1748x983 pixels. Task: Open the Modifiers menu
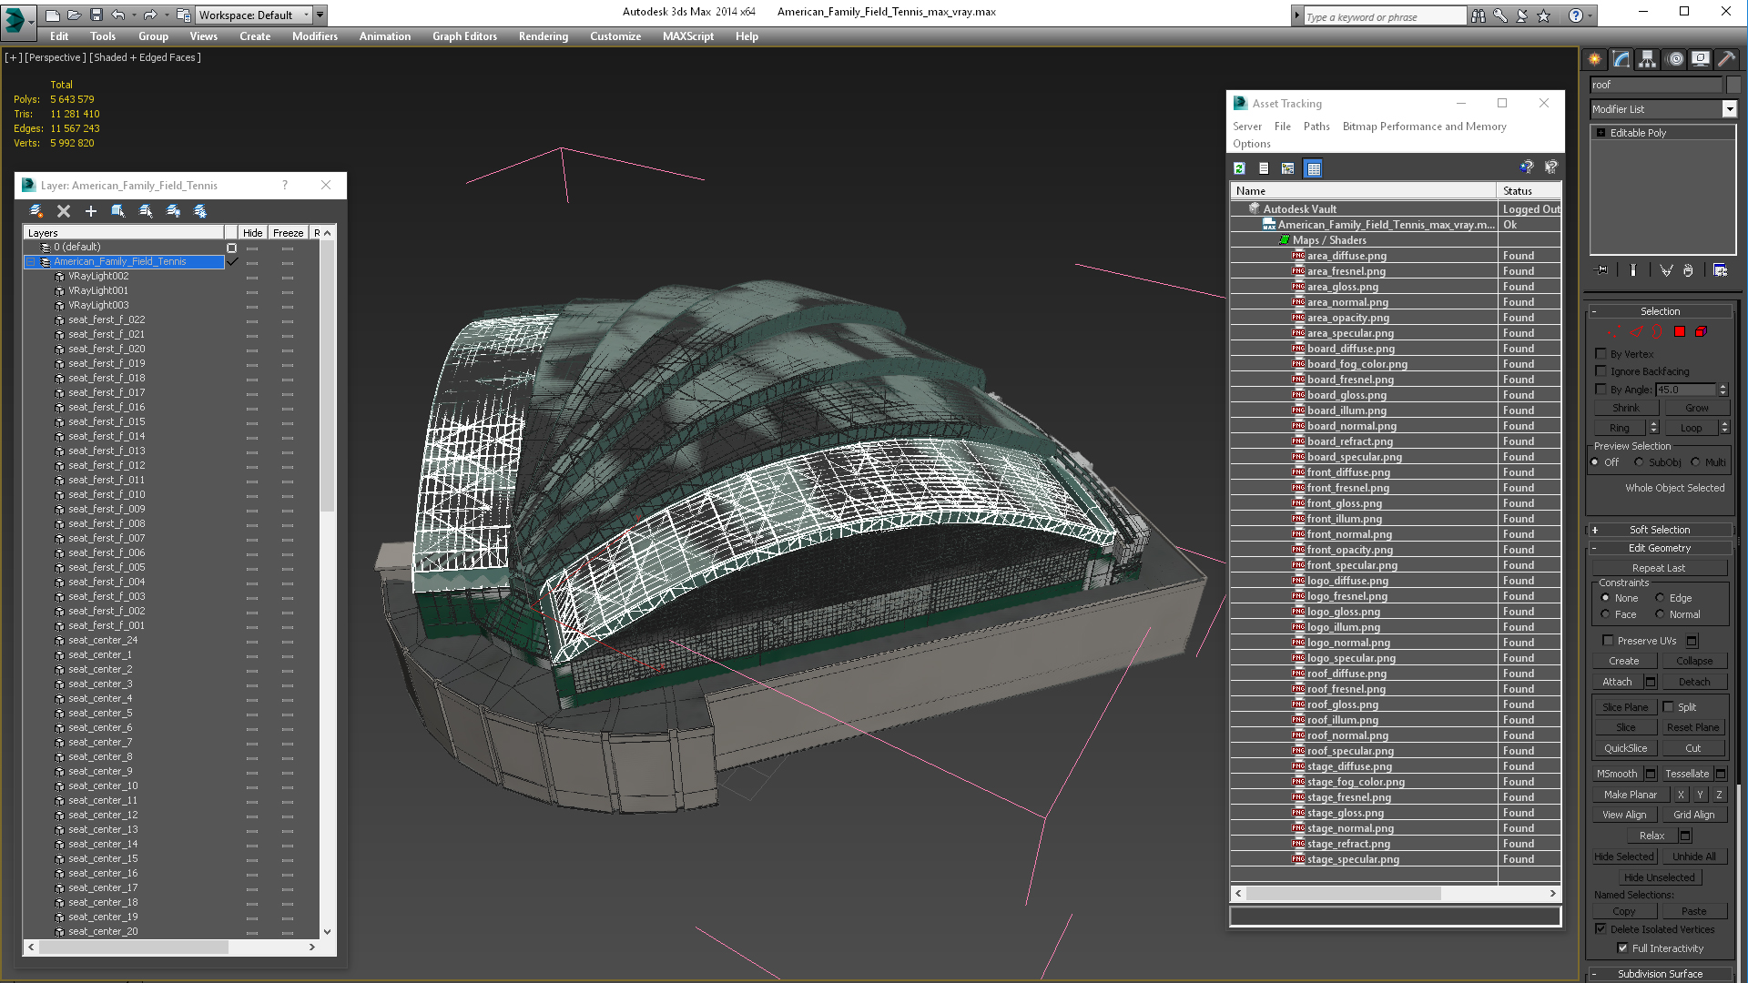click(315, 36)
